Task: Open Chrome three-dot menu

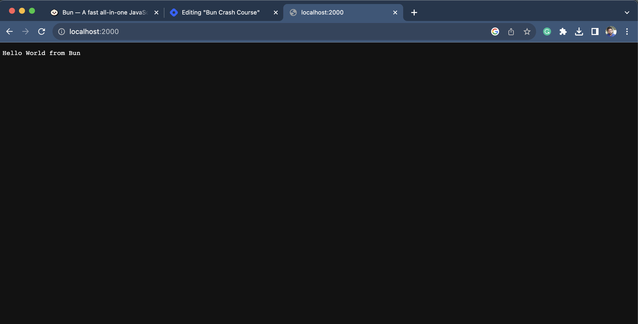Action: pos(627,31)
